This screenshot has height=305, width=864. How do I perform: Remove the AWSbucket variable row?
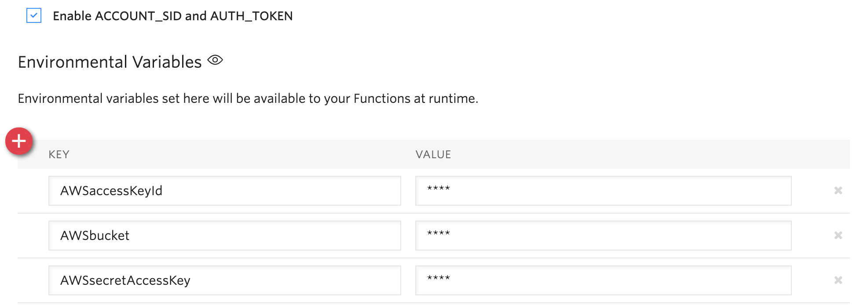click(838, 236)
